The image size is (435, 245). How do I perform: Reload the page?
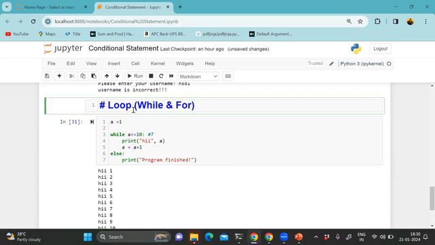(x=33, y=21)
